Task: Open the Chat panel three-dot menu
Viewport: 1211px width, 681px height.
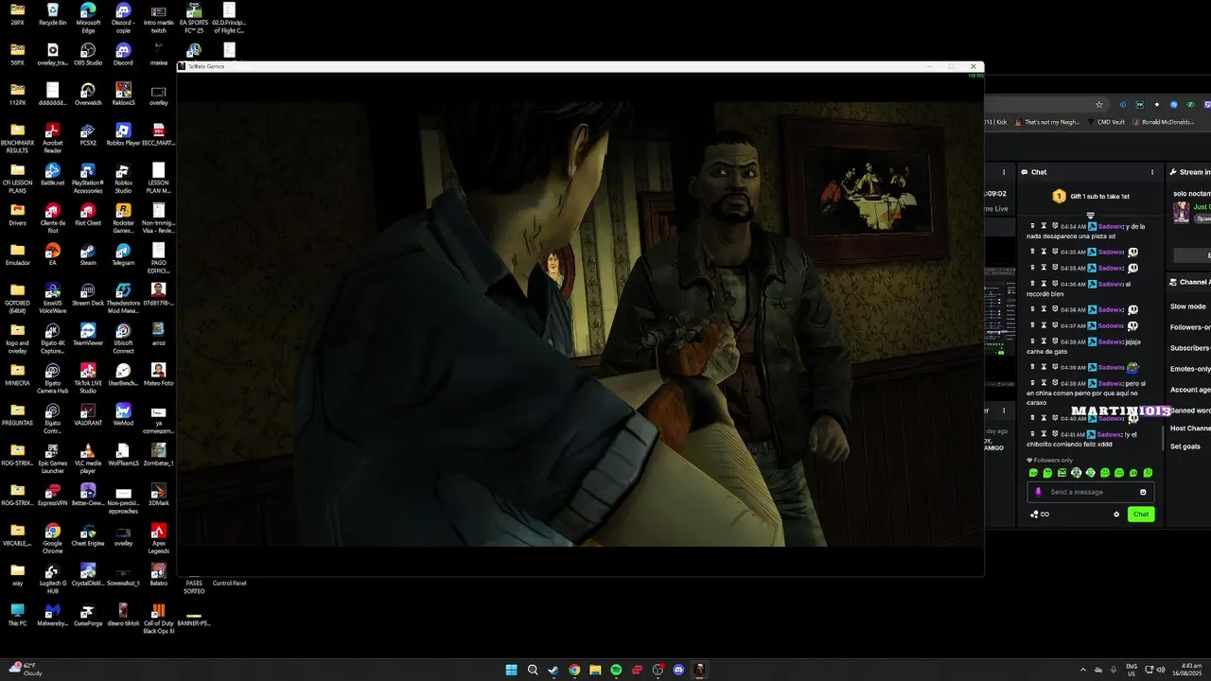Action: coord(1152,172)
